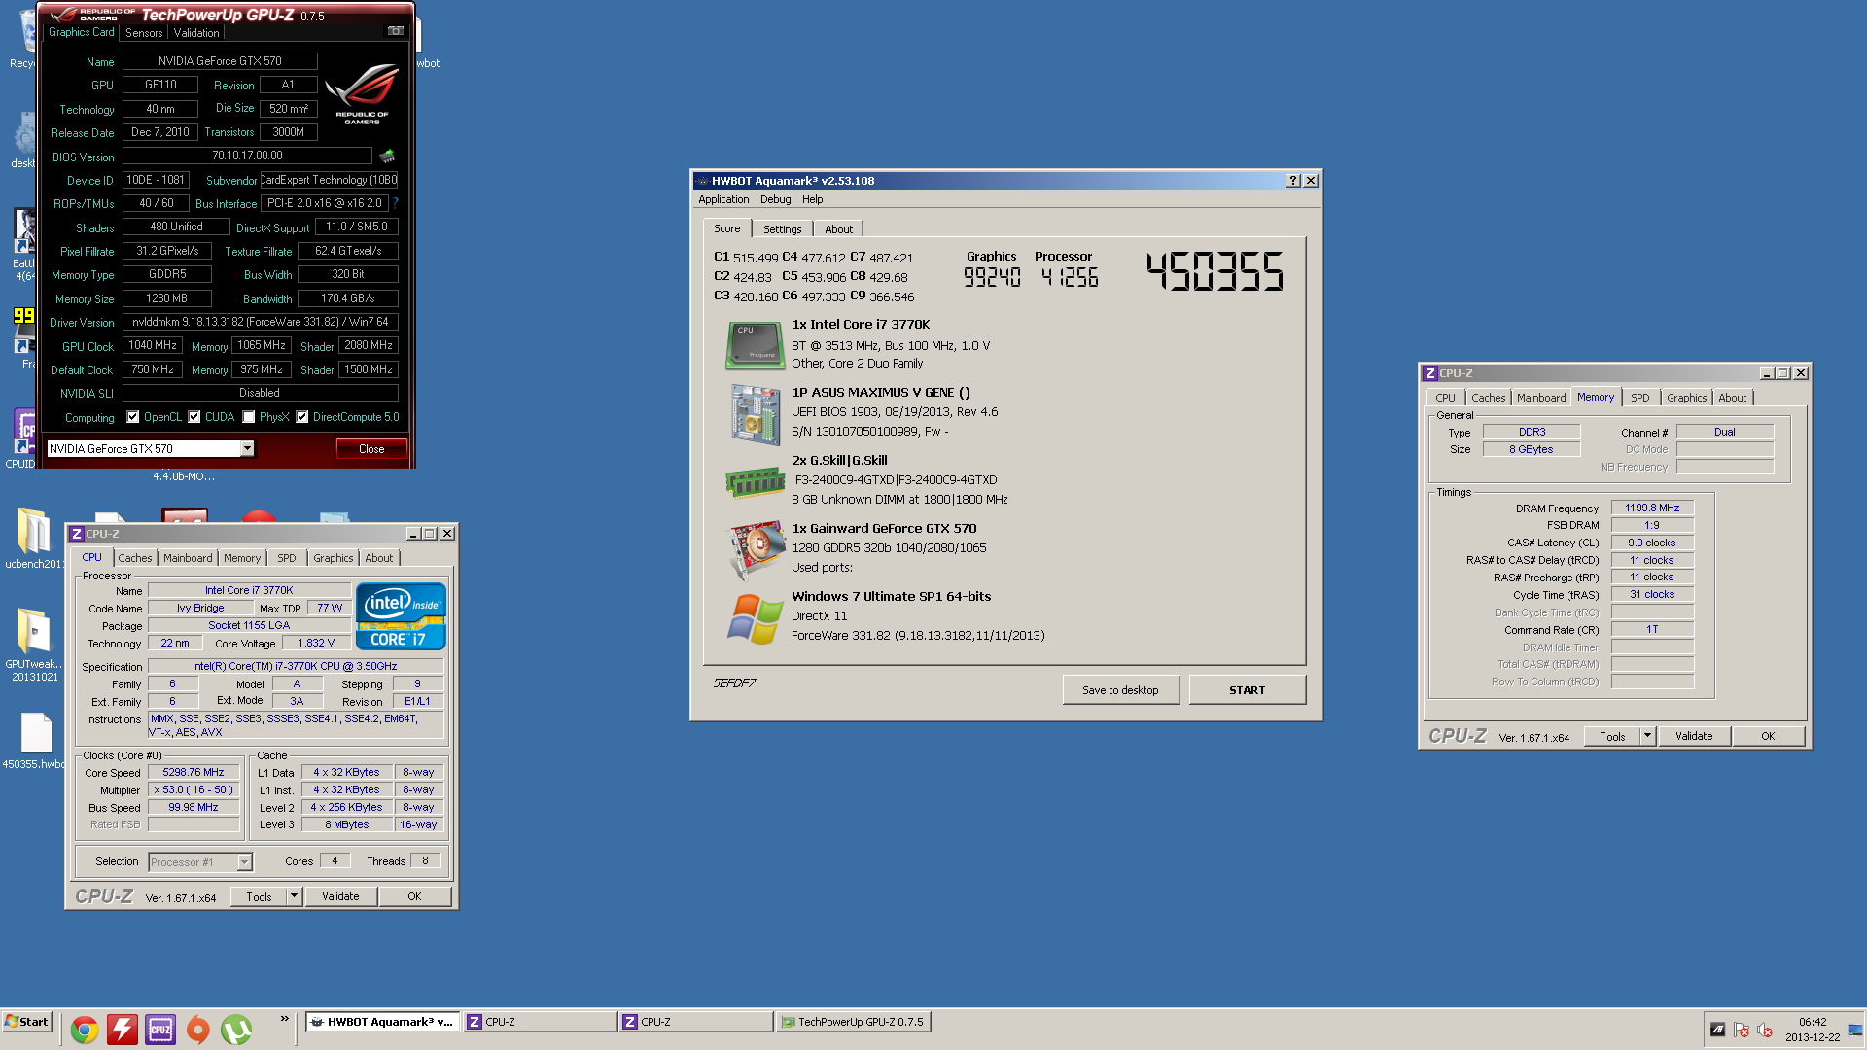Click the graphics card icon in Aquamark

point(756,549)
